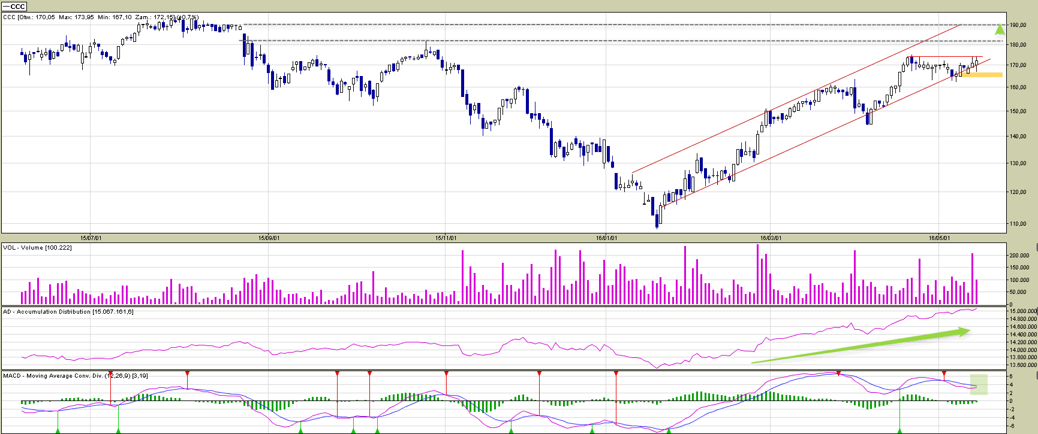
Task: Select the orange support zone rectangle
Action: pyautogui.click(x=982, y=75)
